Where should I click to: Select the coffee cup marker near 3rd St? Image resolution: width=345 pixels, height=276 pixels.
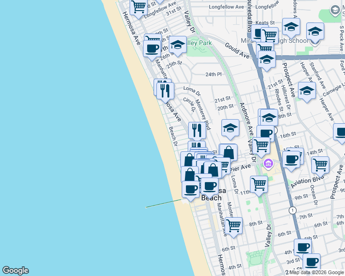click(x=311, y=262)
